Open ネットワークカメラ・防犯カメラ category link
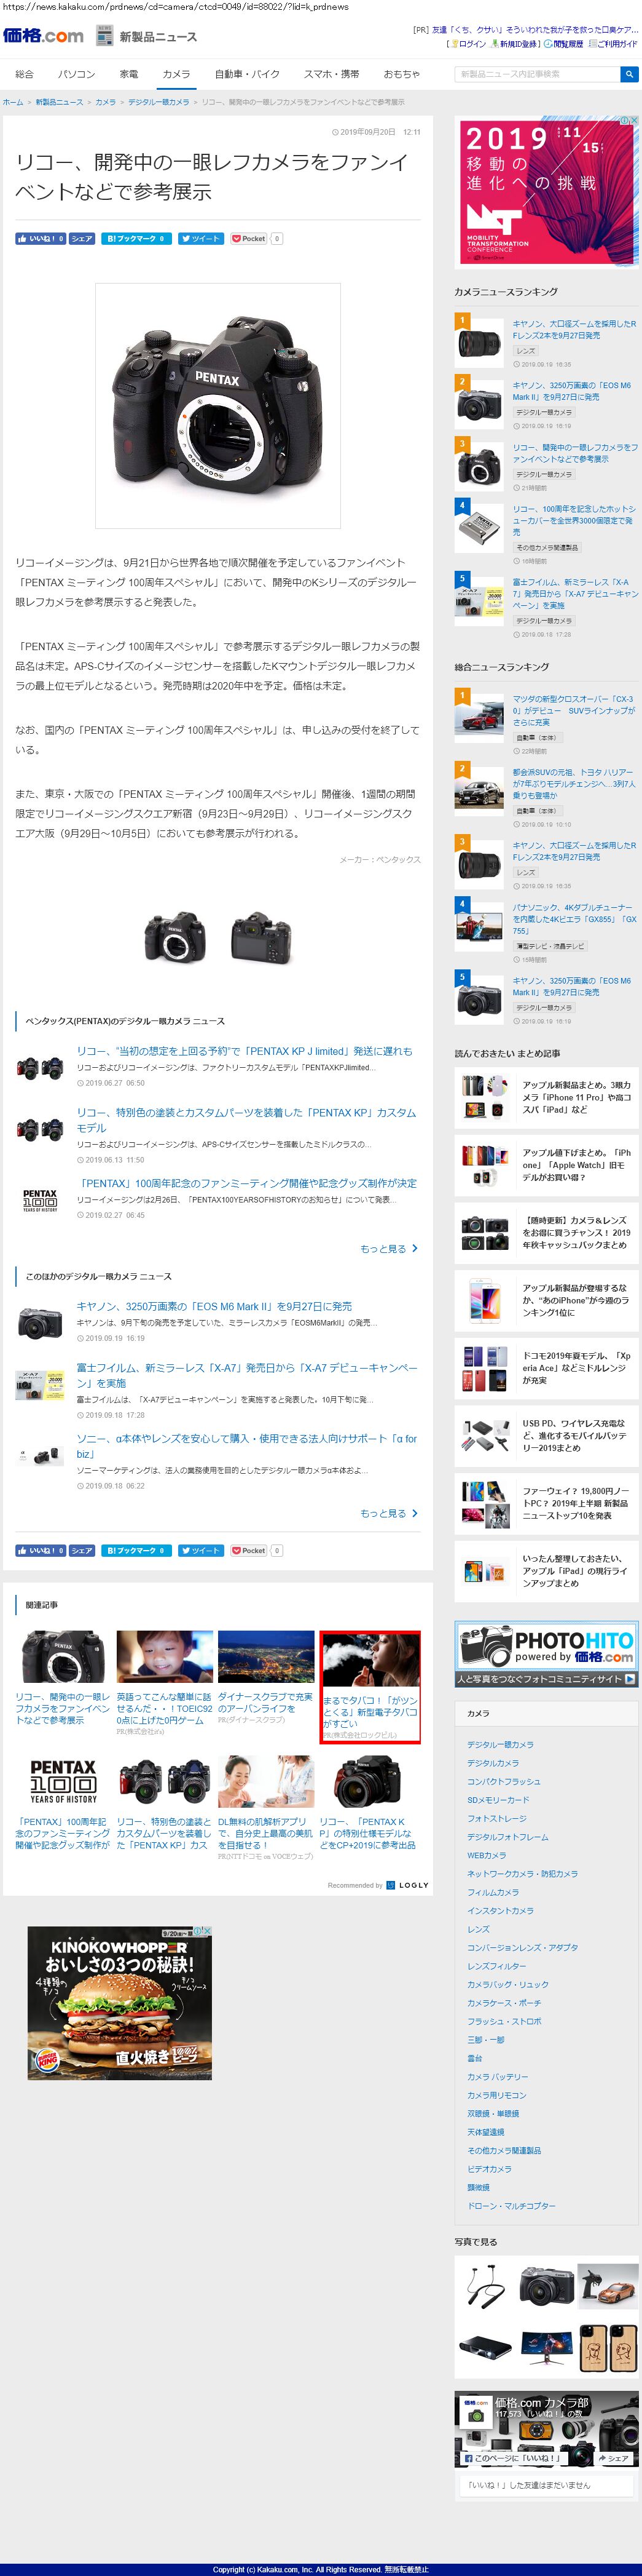The width and height of the screenshot is (642, 2576). point(522,1874)
